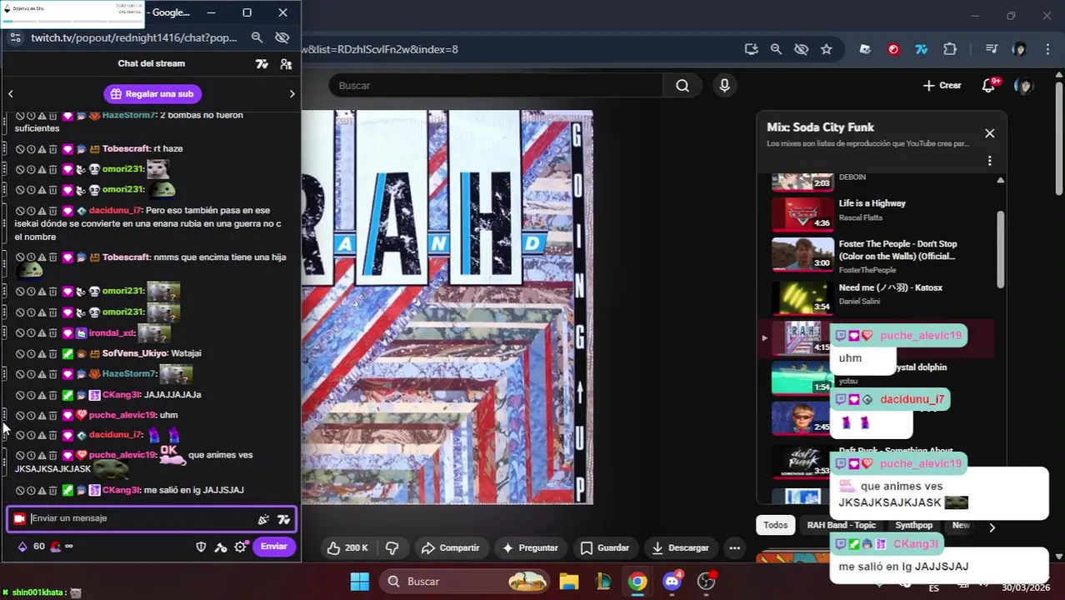1065x600 pixels.
Task: Open the chat community users list
Action: coord(286,64)
